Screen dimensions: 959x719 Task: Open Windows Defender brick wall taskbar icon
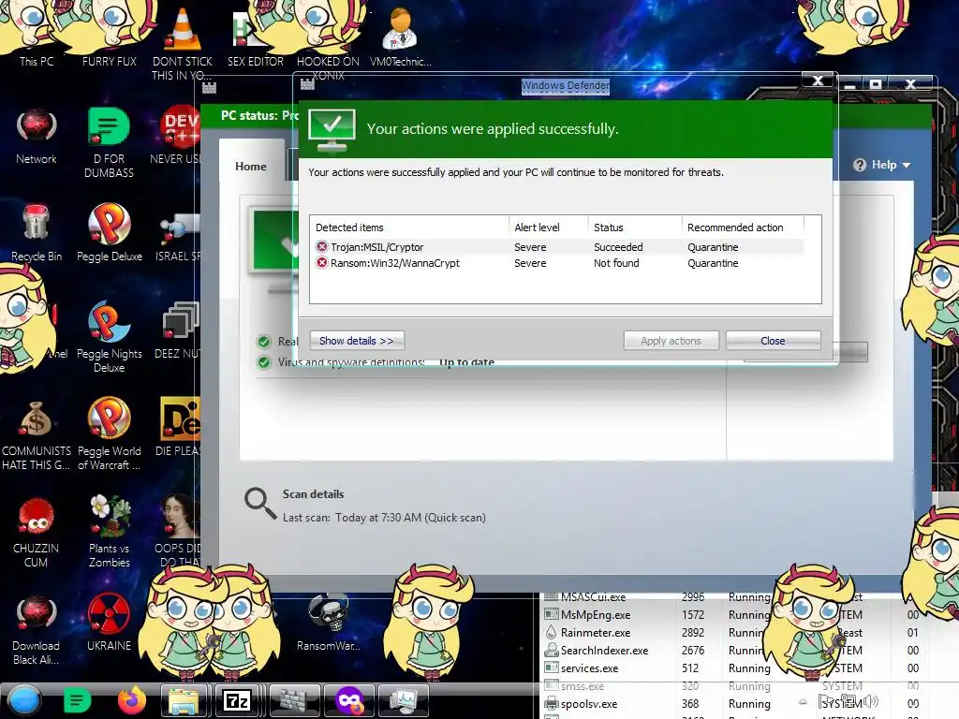pyautogui.click(x=295, y=700)
